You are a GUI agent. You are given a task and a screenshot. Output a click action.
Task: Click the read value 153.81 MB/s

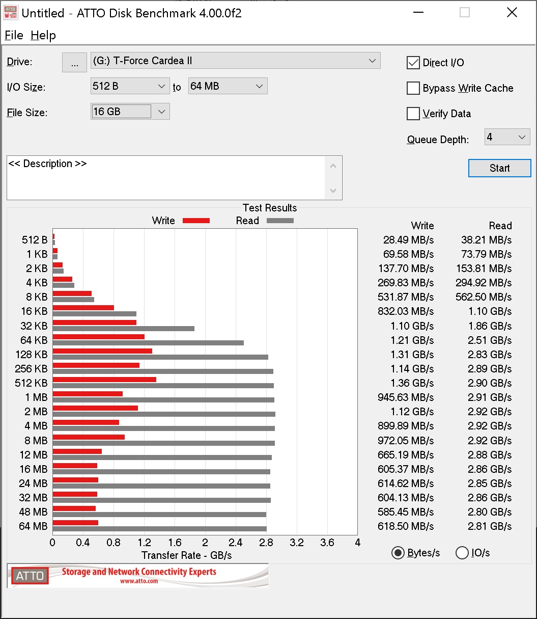(x=484, y=268)
